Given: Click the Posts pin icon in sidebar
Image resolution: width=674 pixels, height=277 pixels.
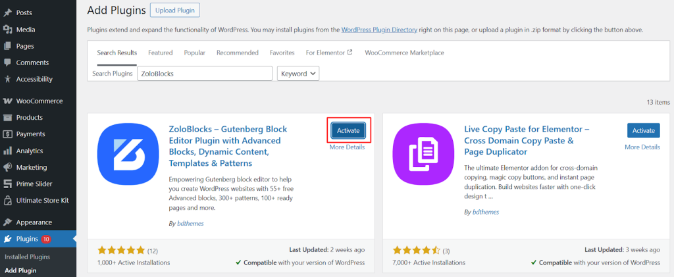Looking at the screenshot, I should 7,13.
